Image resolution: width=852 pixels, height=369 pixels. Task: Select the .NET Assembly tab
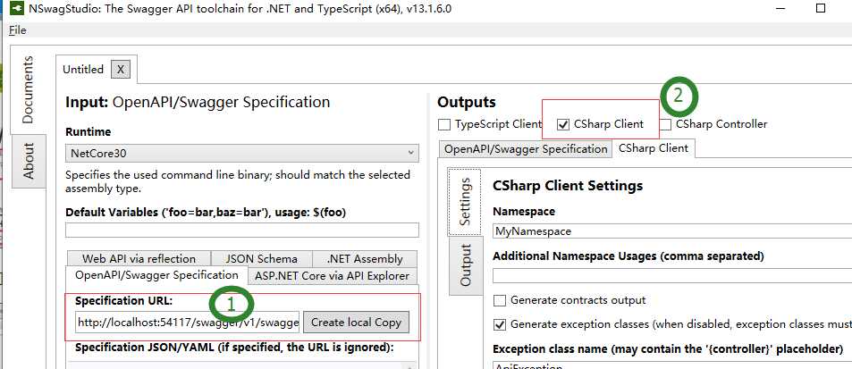[x=365, y=259]
